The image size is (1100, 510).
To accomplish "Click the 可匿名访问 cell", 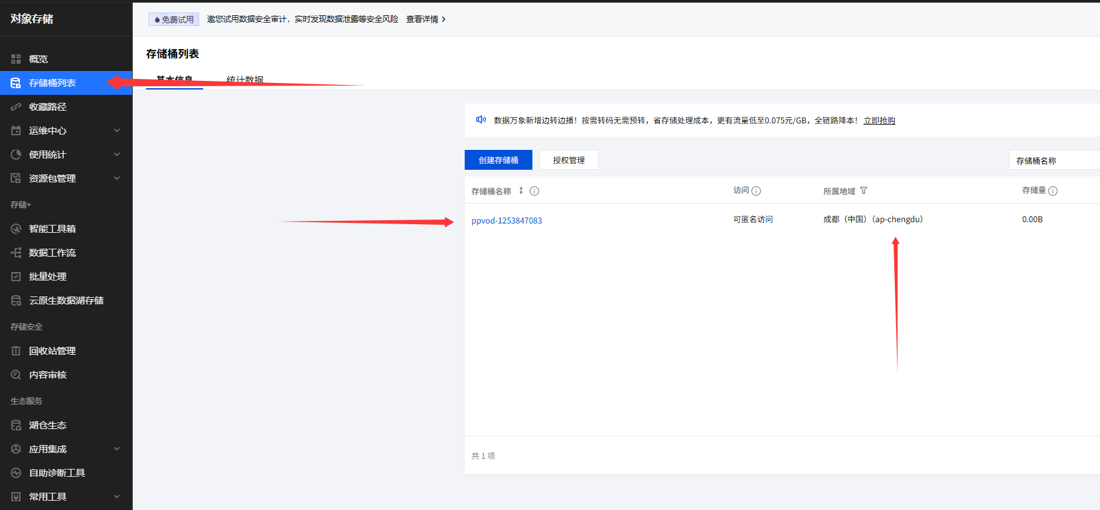I will 753,220.
